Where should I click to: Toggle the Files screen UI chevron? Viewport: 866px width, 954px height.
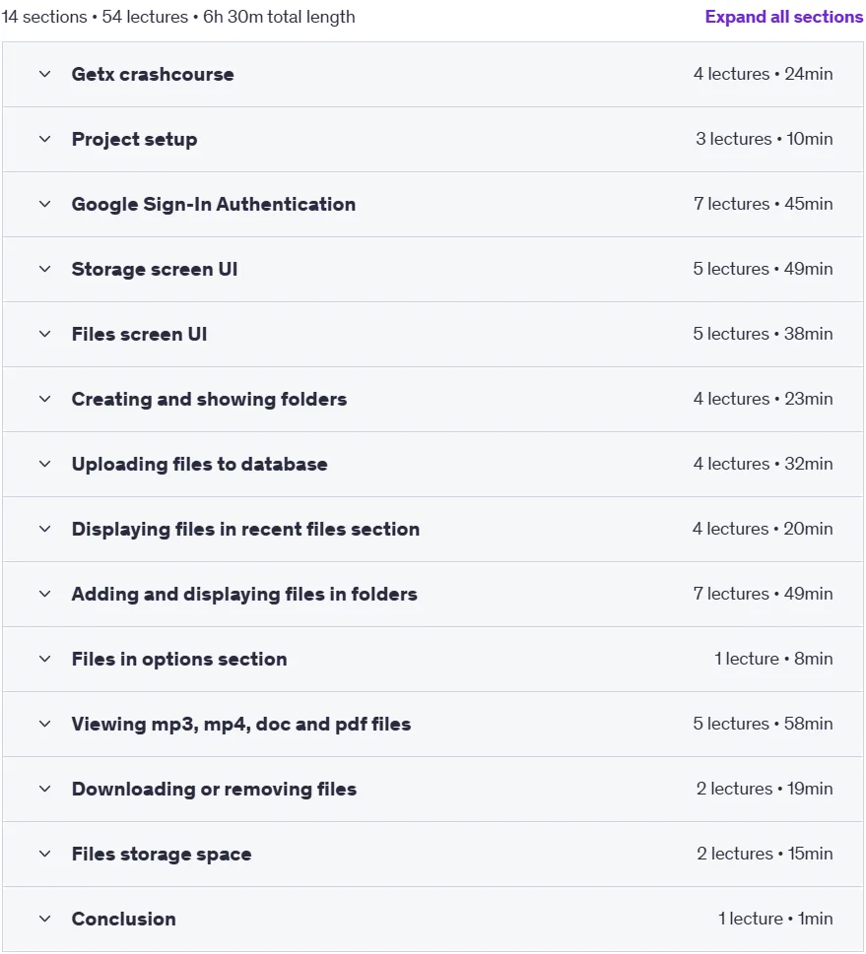pyautogui.click(x=44, y=334)
